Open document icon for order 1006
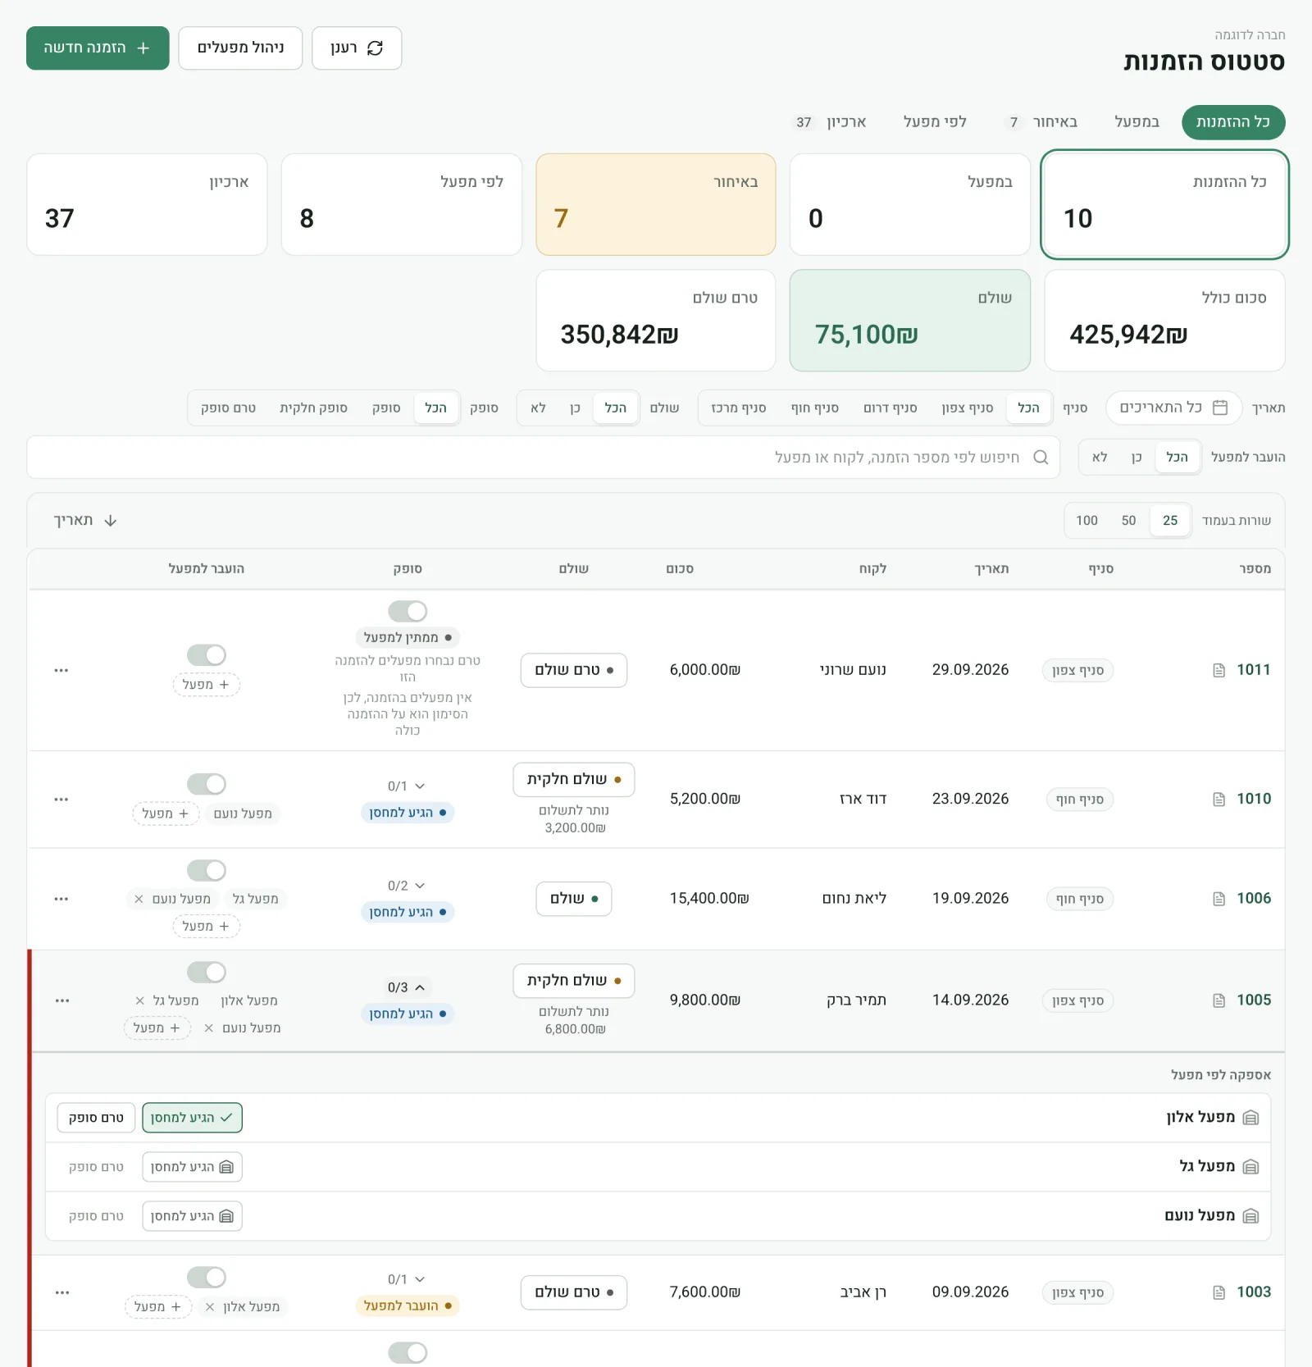 click(1219, 899)
